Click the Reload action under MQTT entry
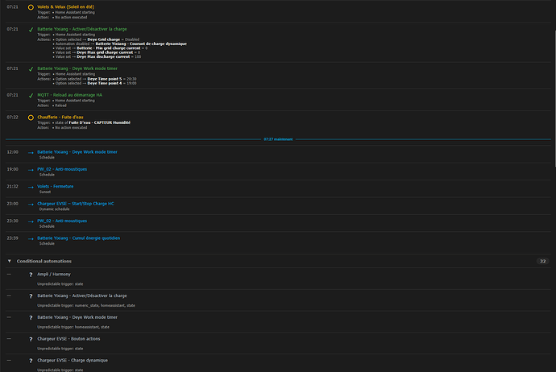The image size is (556, 372). pos(60,105)
